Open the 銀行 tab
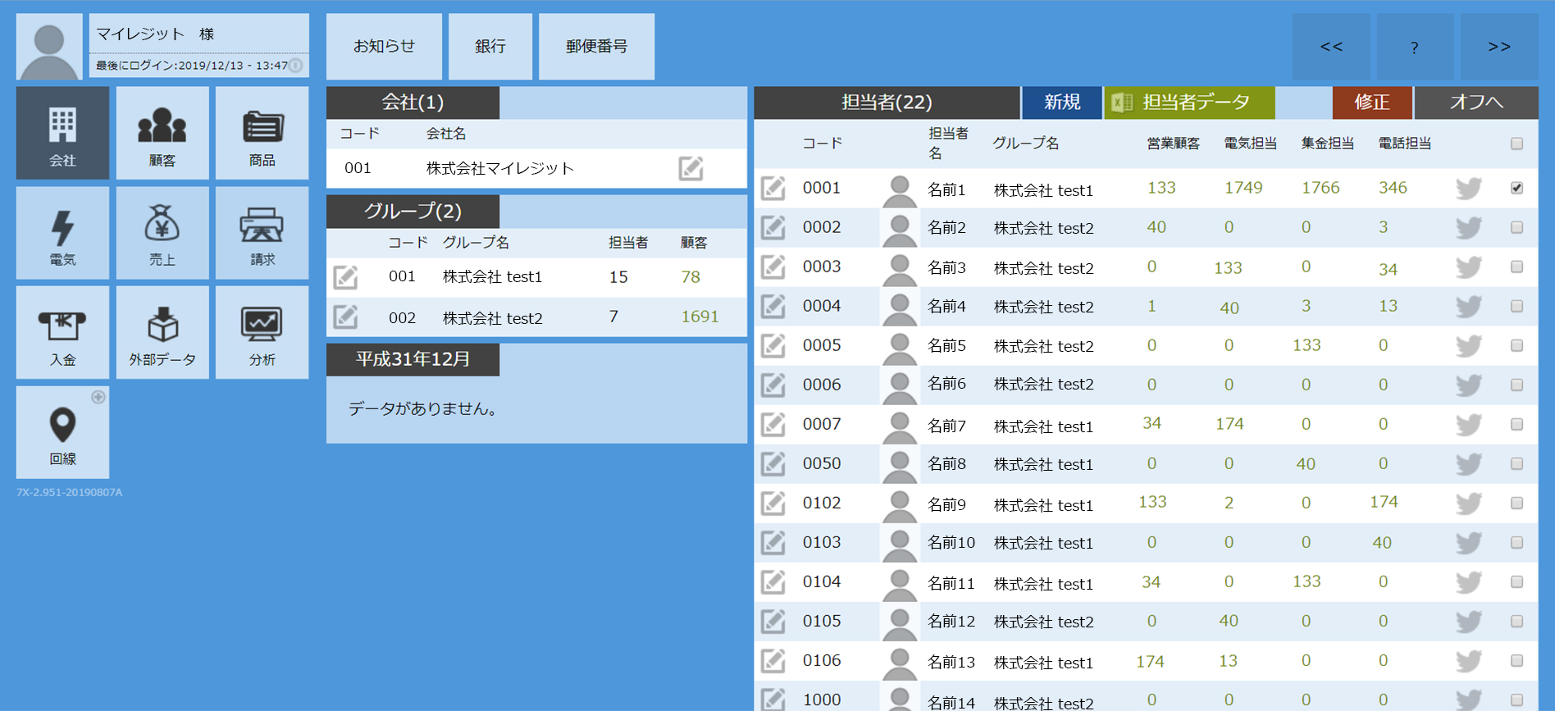Image resolution: width=1555 pixels, height=711 pixels. click(490, 47)
